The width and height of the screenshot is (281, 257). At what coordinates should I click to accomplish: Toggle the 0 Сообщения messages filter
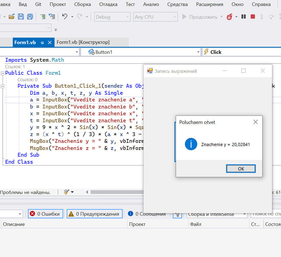coord(147,214)
